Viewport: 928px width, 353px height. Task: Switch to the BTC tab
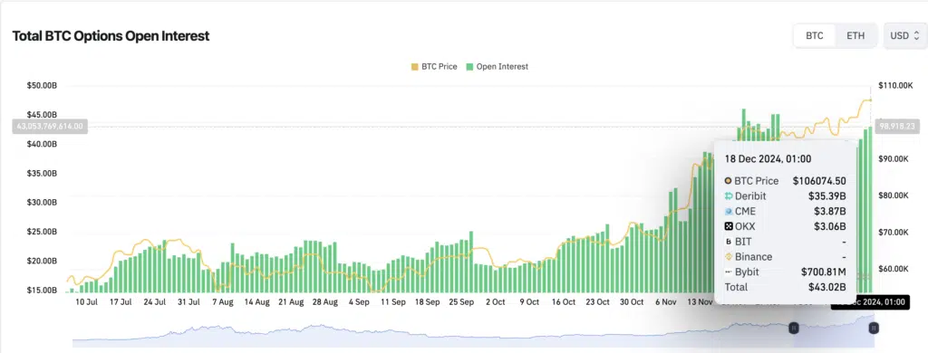[815, 35]
